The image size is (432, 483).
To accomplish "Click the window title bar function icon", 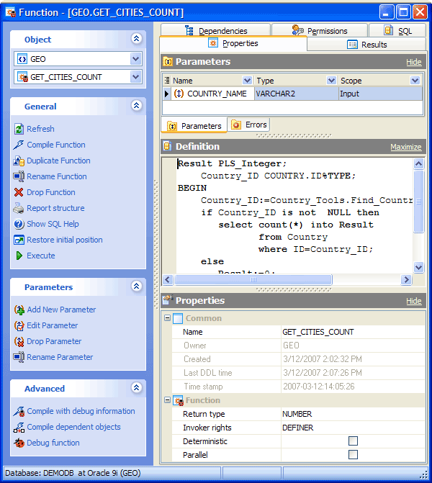I will click(x=11, y=12).
